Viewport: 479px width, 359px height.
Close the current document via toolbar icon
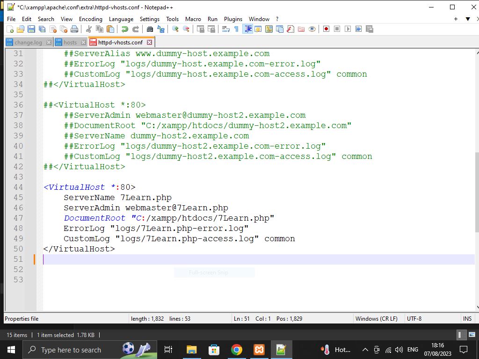pos(53,29)
